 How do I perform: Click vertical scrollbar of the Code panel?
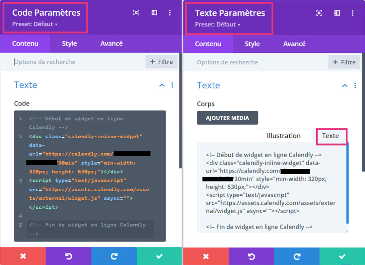[x=180, y=110]
